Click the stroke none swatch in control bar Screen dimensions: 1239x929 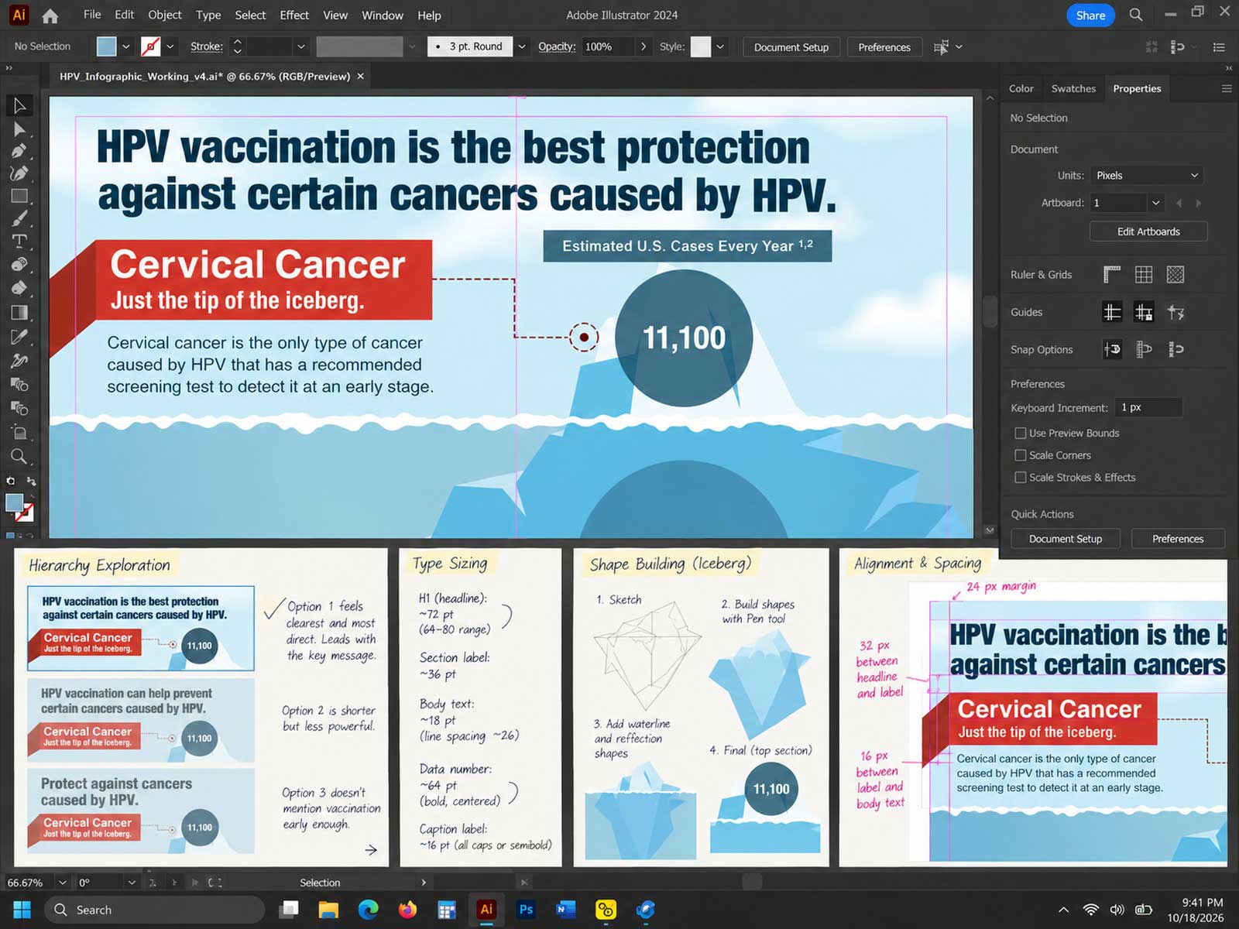[150, 46]
